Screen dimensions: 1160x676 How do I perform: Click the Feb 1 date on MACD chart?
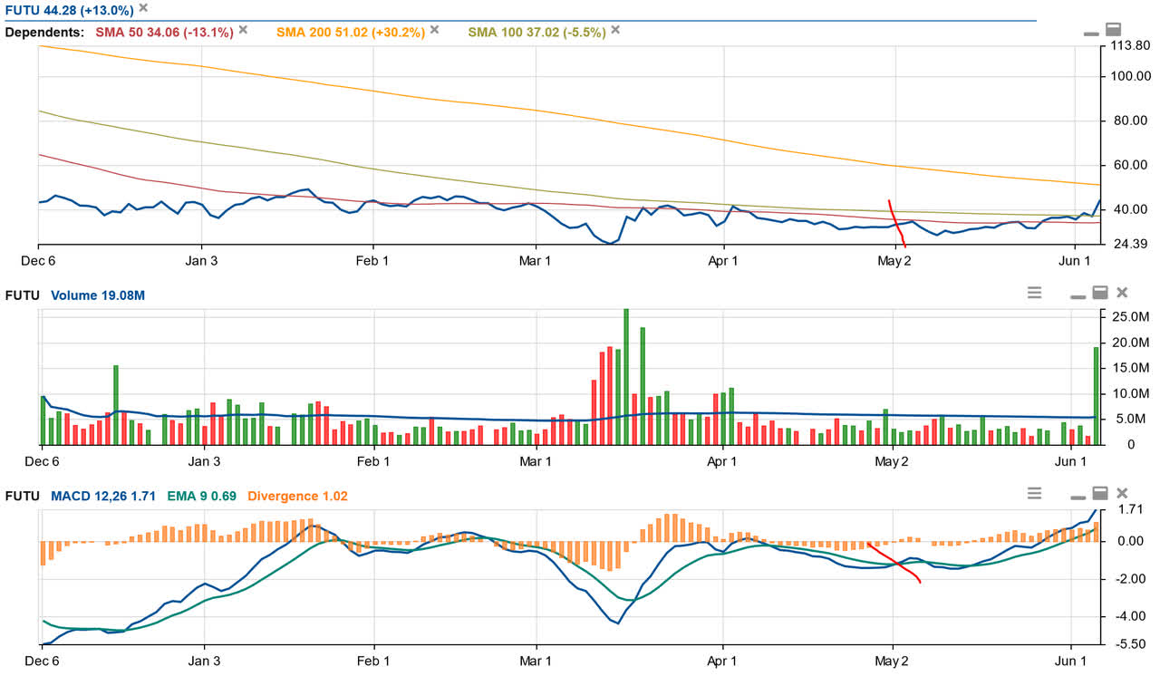pos(373,662)
